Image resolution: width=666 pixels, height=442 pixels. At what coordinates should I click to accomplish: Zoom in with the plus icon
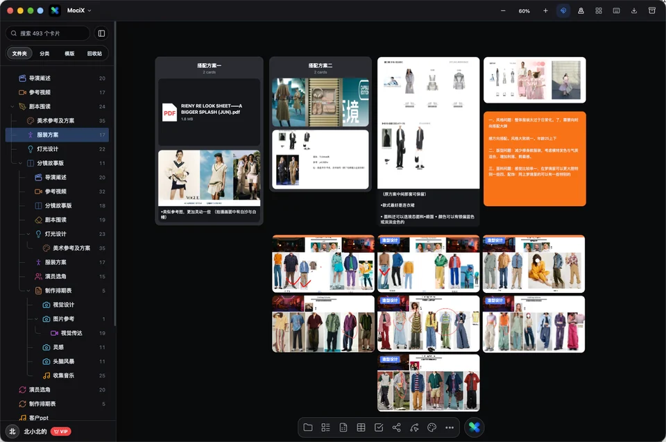tap(545, 10)
